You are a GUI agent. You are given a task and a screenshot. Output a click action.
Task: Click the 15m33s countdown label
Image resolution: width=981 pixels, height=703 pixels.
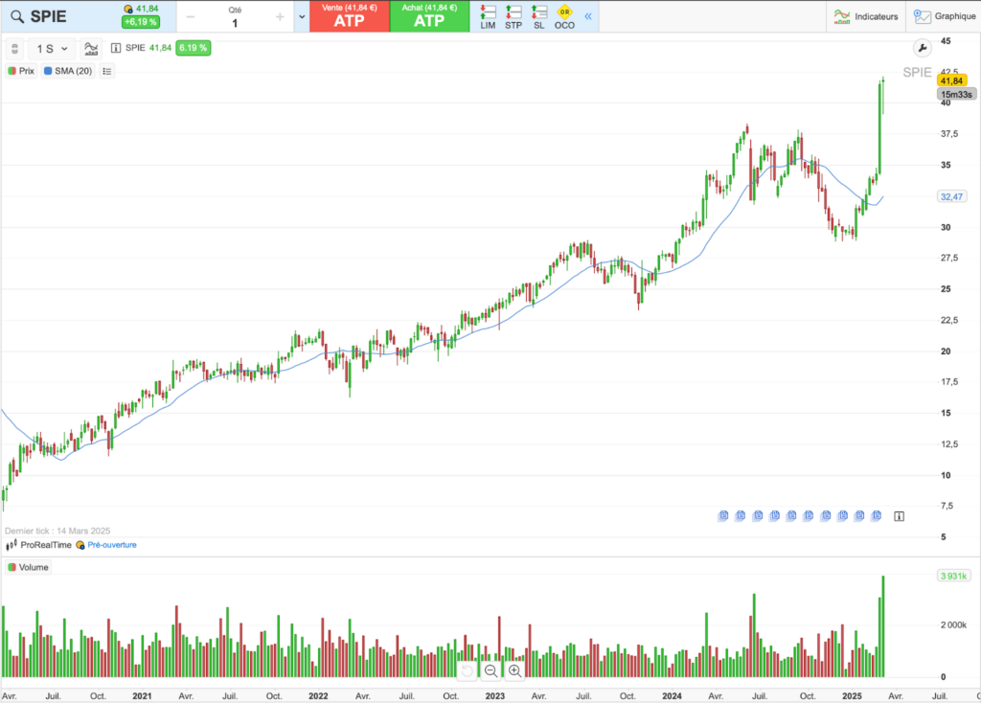(x=956, y=95)
